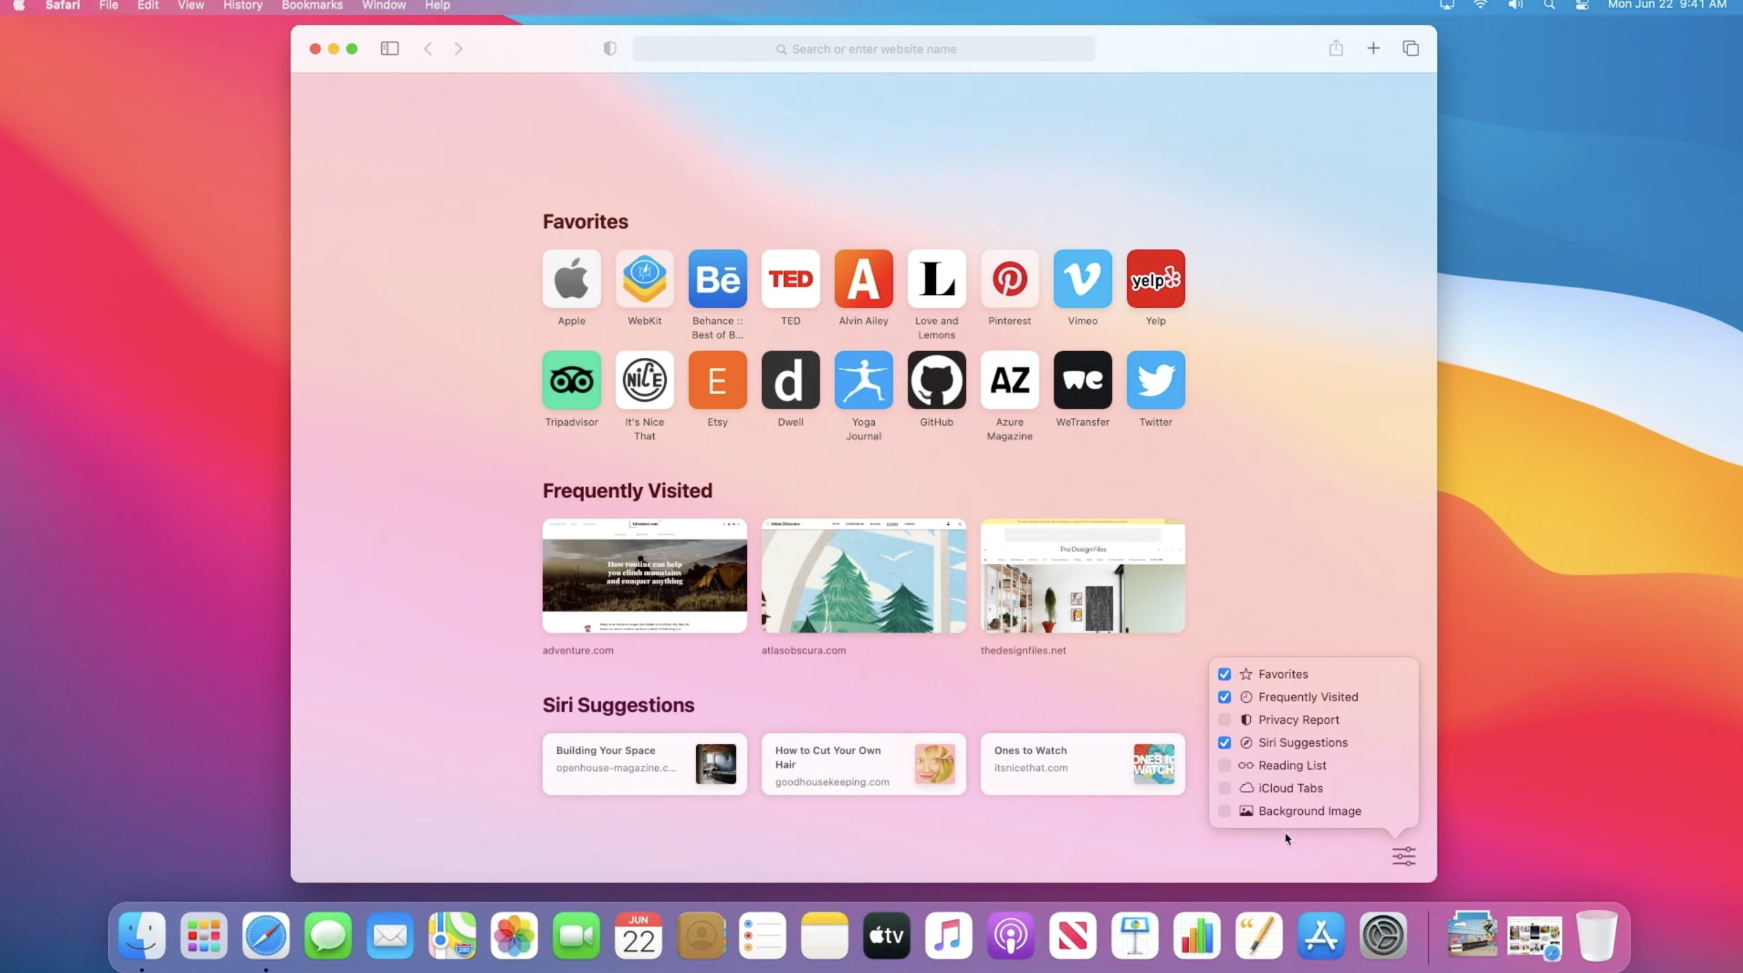Open the Help menu

(437, 5)
